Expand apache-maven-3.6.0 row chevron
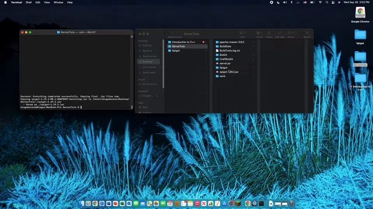Viewport: 373px width, 209px height. pyautogui.click(x=254, y=42)
